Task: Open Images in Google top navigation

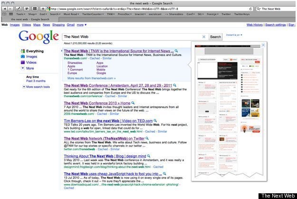Action: click(x=15, y=25)
